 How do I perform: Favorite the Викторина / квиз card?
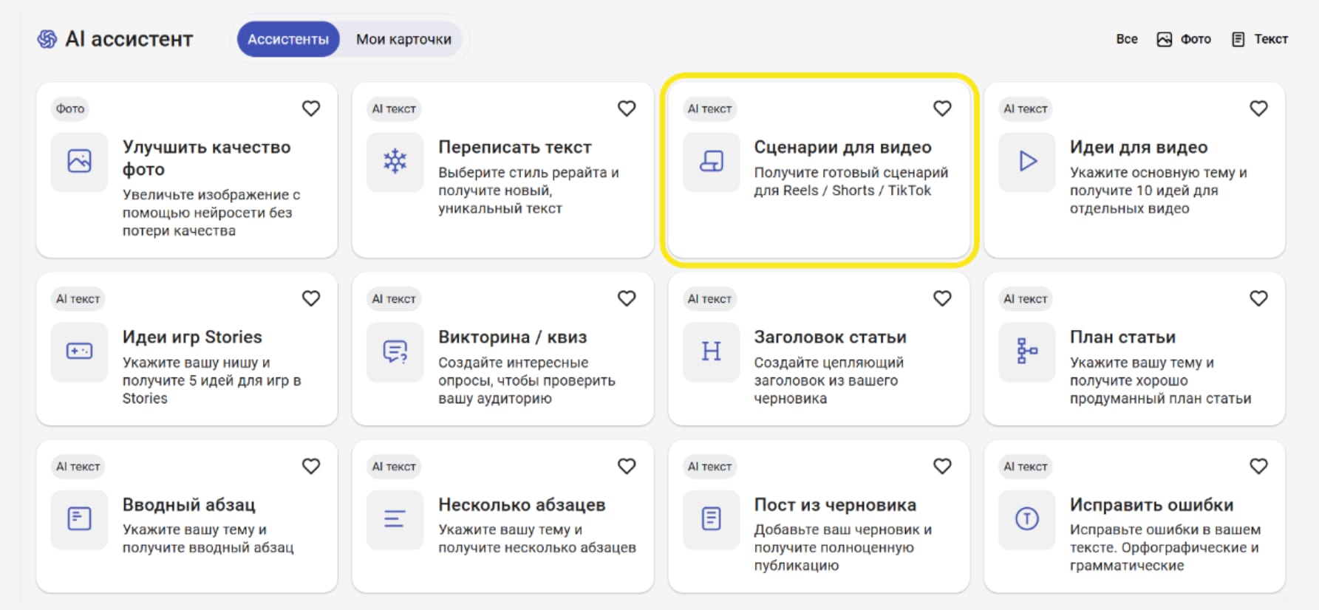(627, 298)
